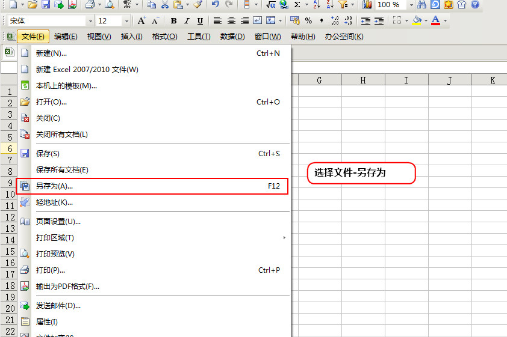Expand the font size dropdown
This screenshot has width=507, height=337.
click(x=126, y=21)
